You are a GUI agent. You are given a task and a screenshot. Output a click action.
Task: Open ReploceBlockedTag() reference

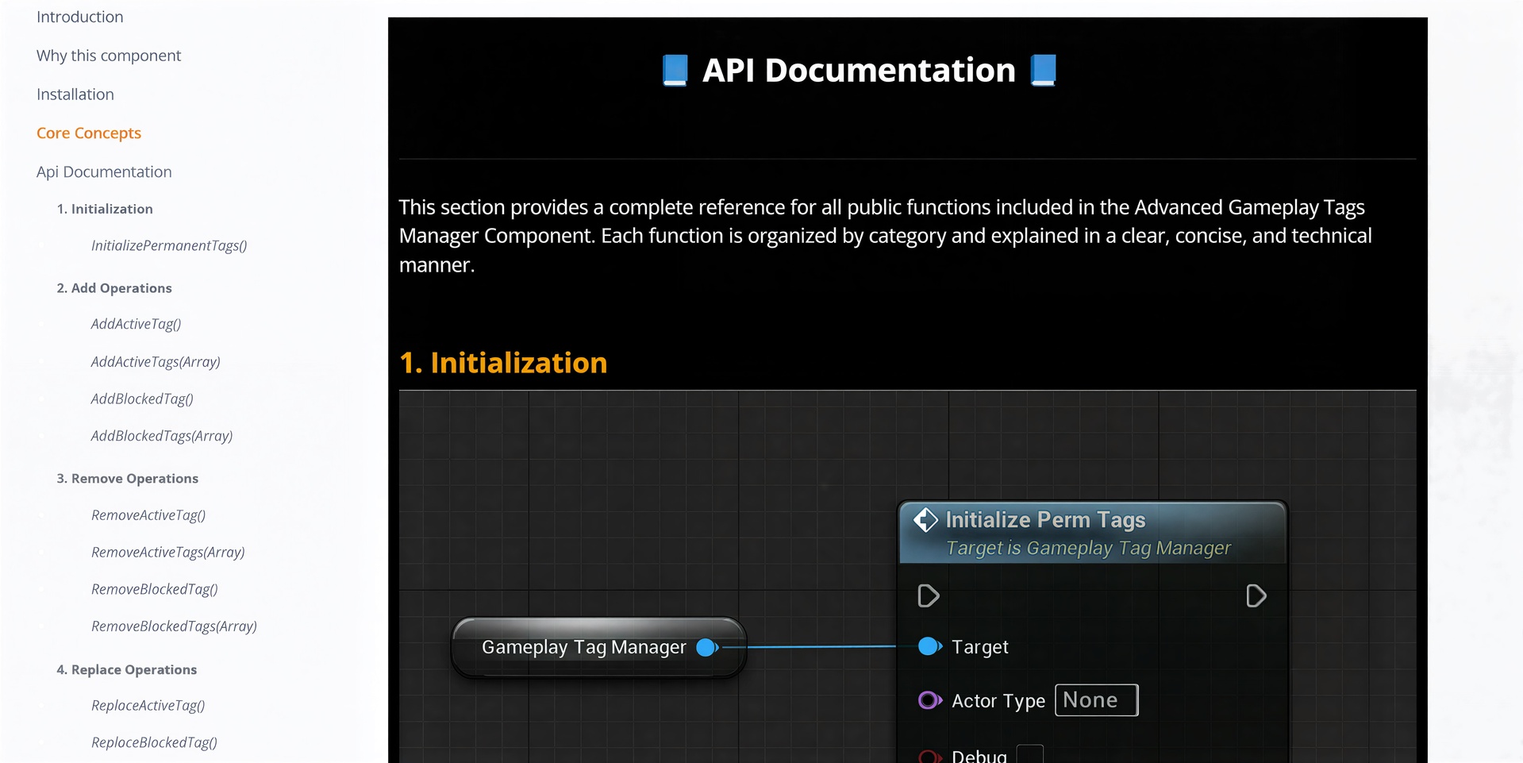pos(154,743)
